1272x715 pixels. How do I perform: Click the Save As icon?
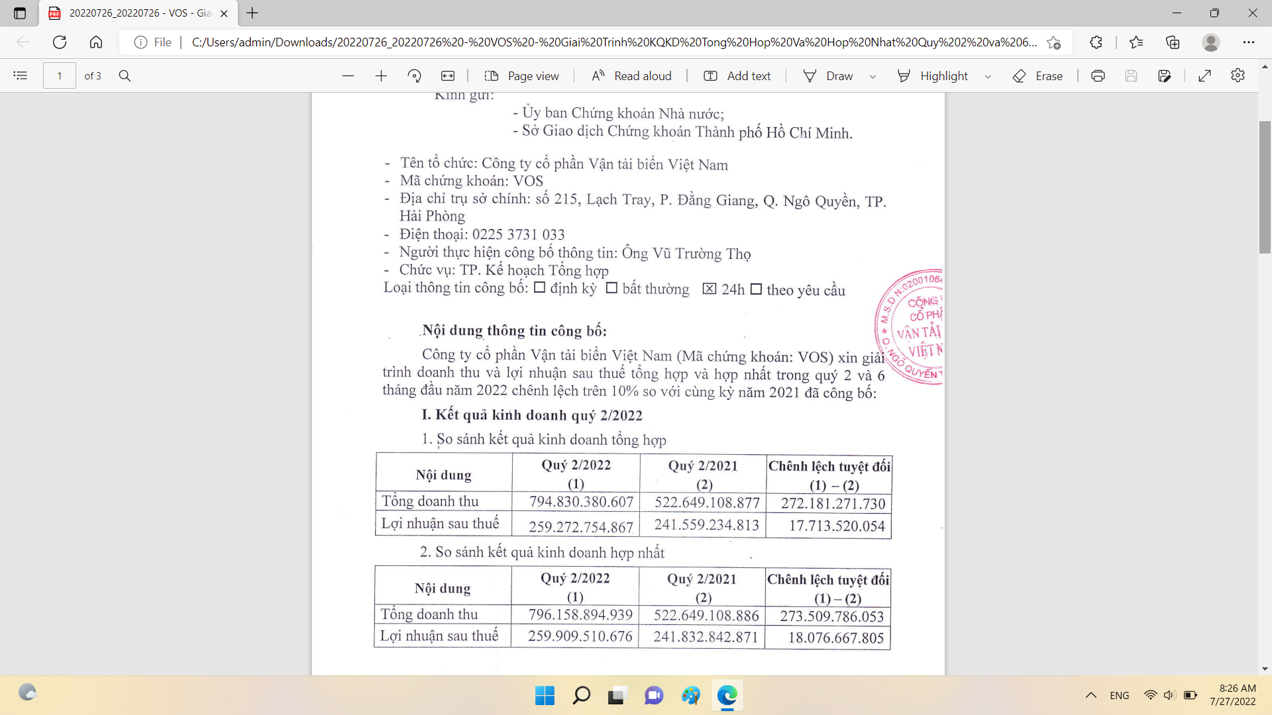1165,76
